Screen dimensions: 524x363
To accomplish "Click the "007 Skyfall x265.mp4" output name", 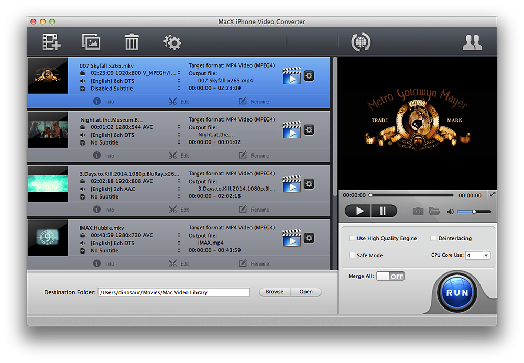I will [225, 81].
